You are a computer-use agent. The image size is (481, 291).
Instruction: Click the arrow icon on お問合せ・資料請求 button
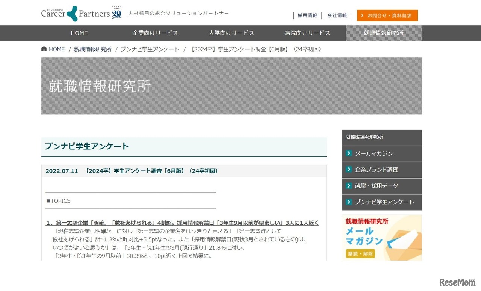click(x=362, y=15)
